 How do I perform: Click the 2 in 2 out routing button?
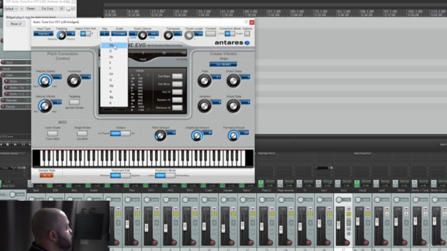pyautogui.click(x=47, y=9)
